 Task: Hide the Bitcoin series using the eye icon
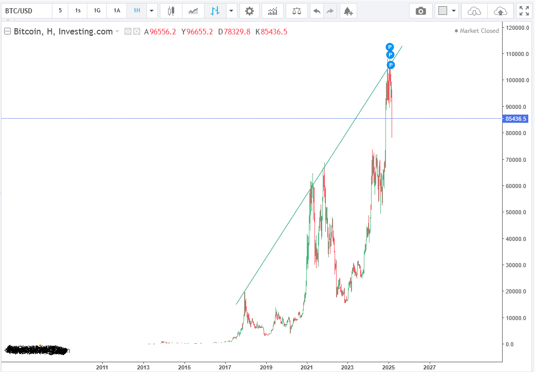tap(128, 31)
